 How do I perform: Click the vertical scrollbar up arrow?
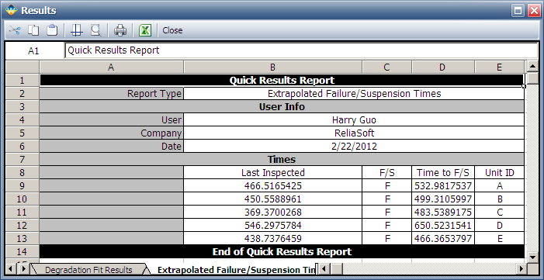pyautogui.click(x=532, y=67)
